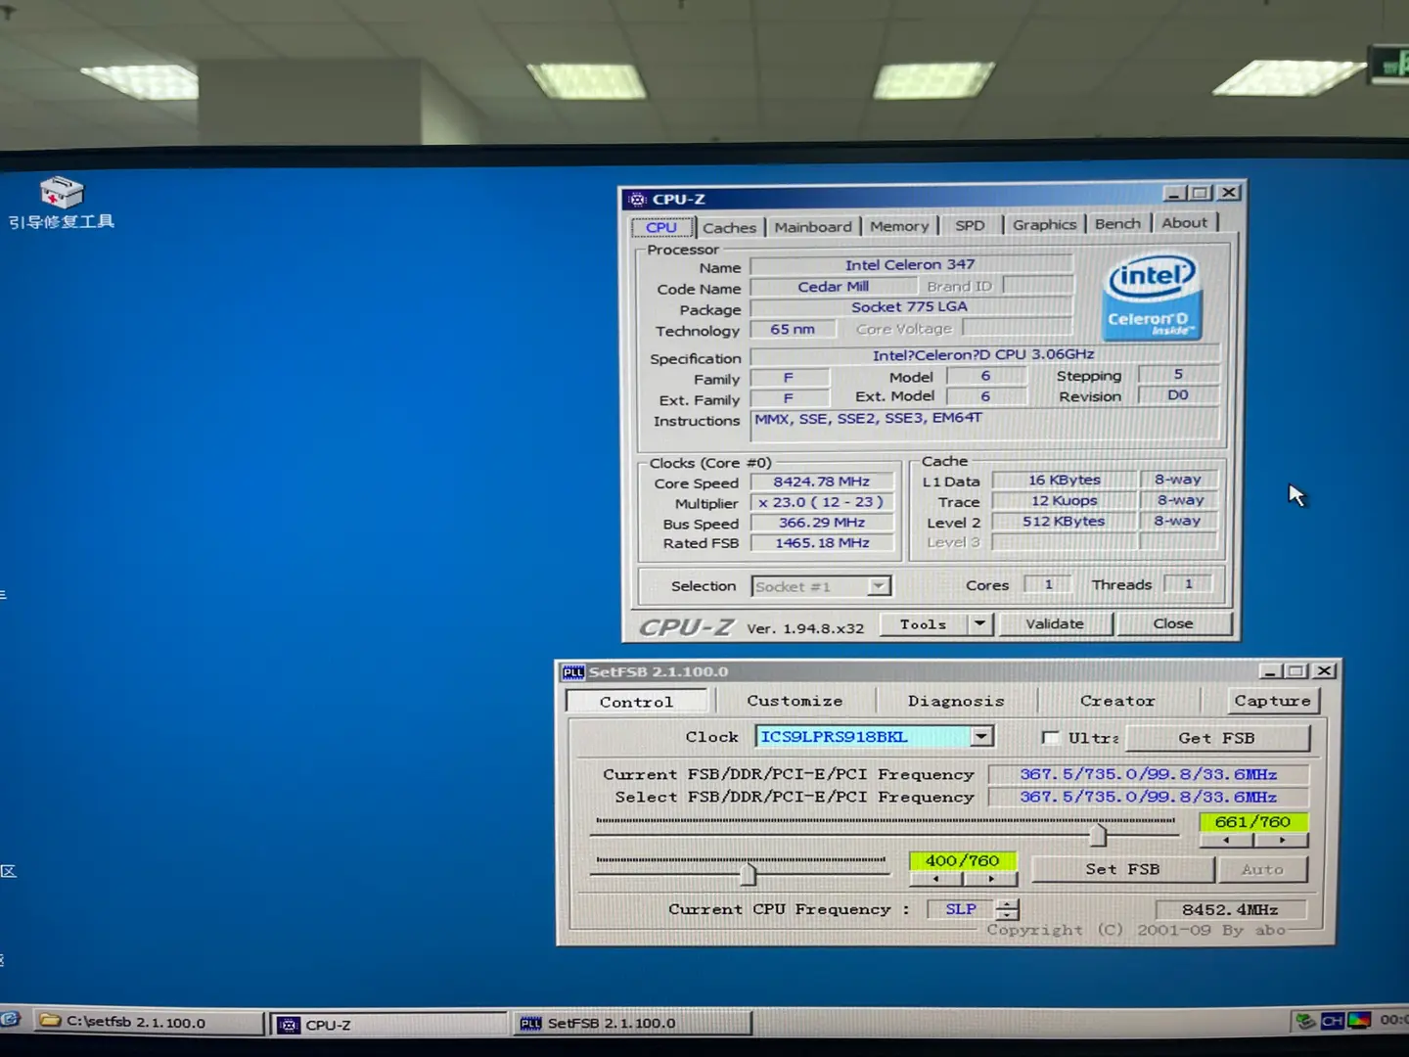
Task: Open the SPD tab
Action: [x=970, y=225]
